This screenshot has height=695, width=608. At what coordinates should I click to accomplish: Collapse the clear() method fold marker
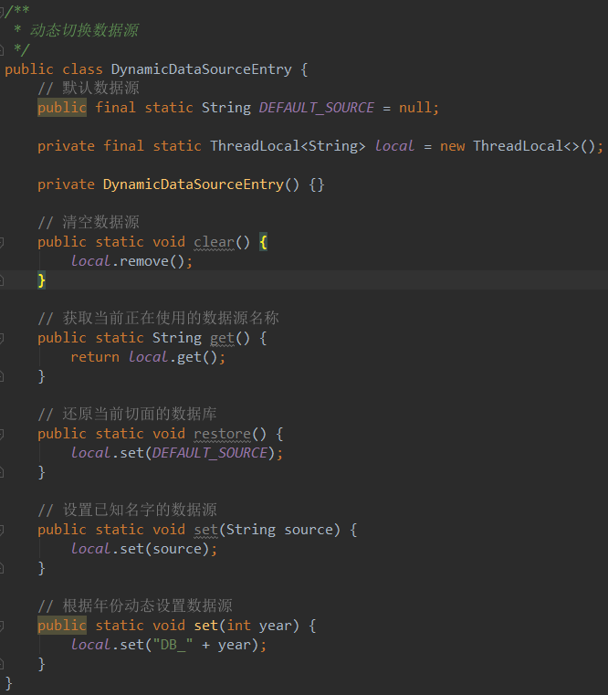pos(1,242)
